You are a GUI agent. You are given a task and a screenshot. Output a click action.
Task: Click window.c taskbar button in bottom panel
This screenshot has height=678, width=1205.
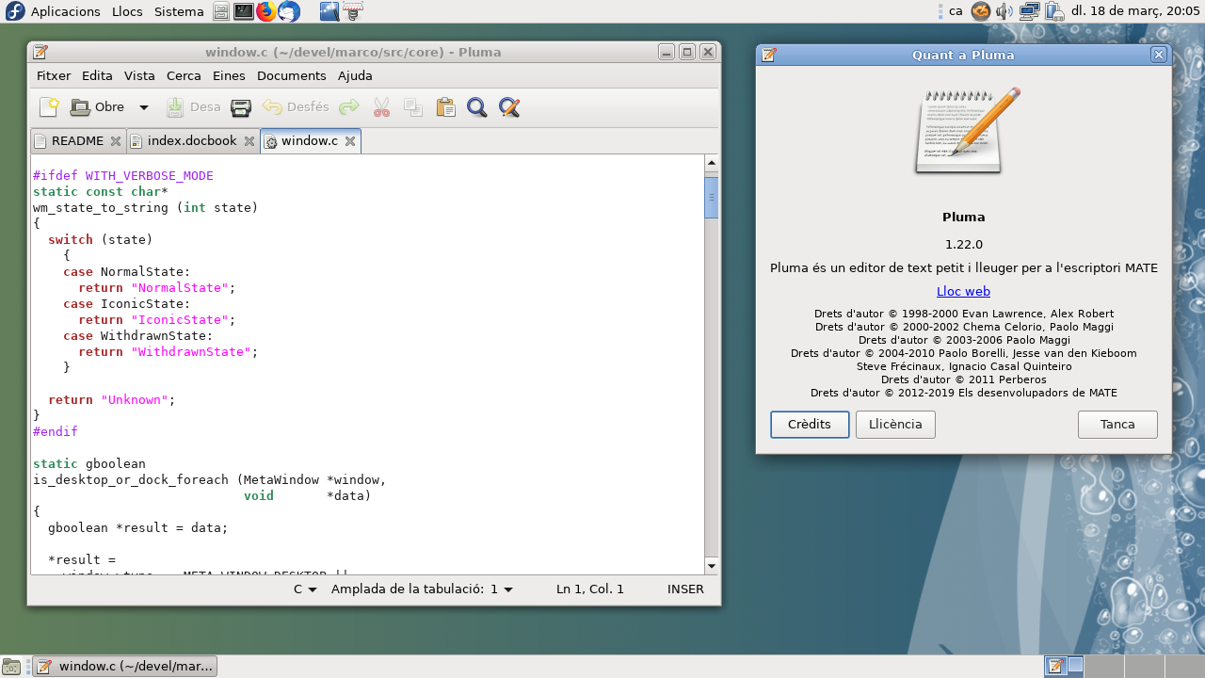pos(125,667)
